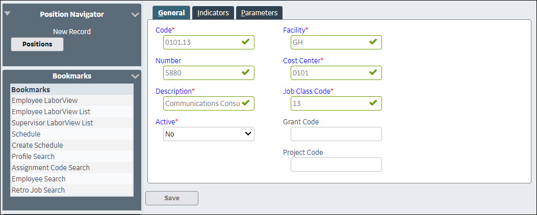Switch to the Parameters tab
537x215 pixels.
(259, 13)
